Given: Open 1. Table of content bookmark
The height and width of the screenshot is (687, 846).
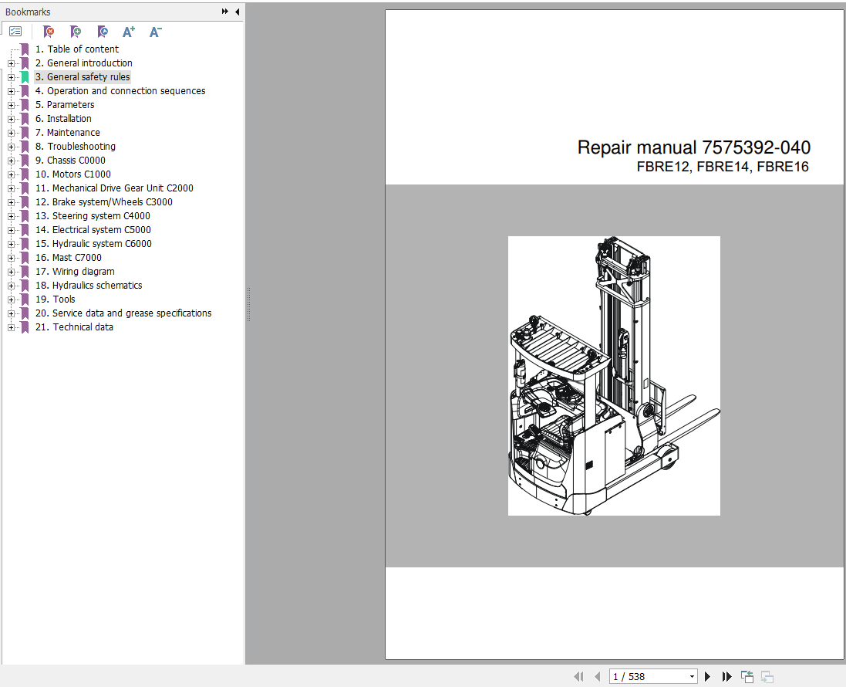Looking at the screenshot, I should (x=76, y=49).
